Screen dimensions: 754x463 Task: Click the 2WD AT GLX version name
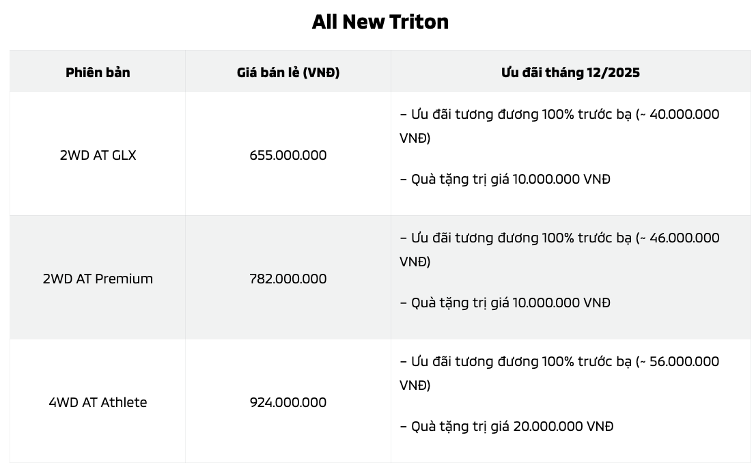(98, 155)
